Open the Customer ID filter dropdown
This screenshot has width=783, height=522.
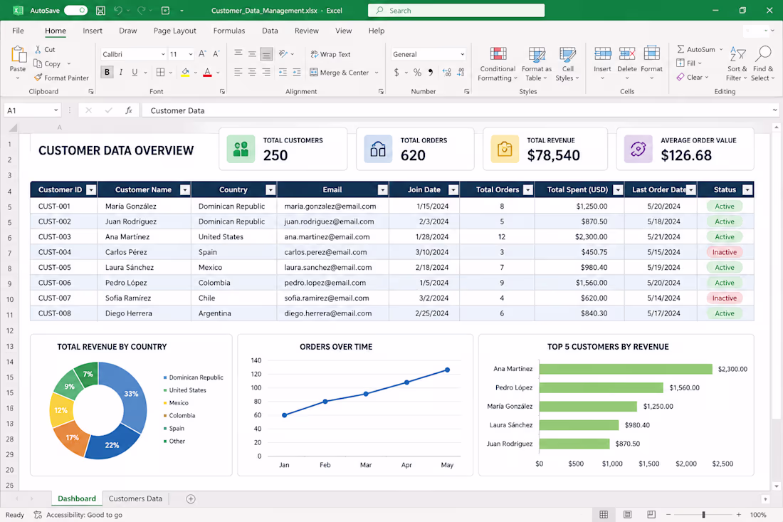91,190
